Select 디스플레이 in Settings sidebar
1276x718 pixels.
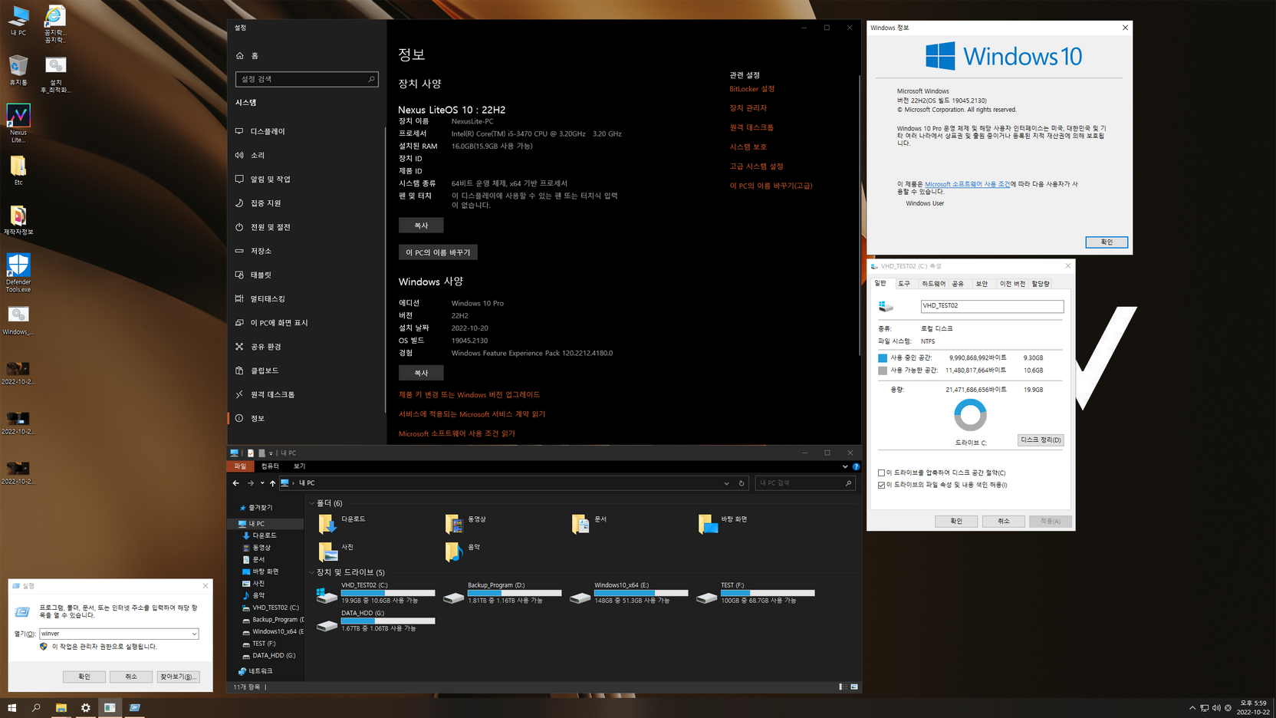(x=307, y=131)
